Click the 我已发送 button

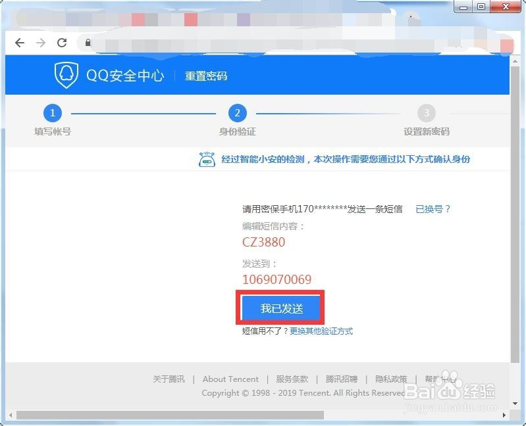[x=281, y=308]
